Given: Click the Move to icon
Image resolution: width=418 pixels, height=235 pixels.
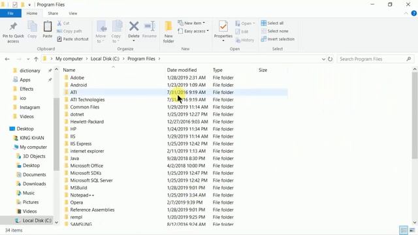Looking at the screenshot, I should click(x=101, y=26).
